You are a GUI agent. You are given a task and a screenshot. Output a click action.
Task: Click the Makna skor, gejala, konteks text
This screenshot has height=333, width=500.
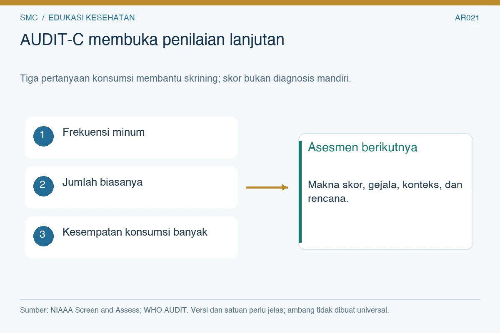click(385, 191)
